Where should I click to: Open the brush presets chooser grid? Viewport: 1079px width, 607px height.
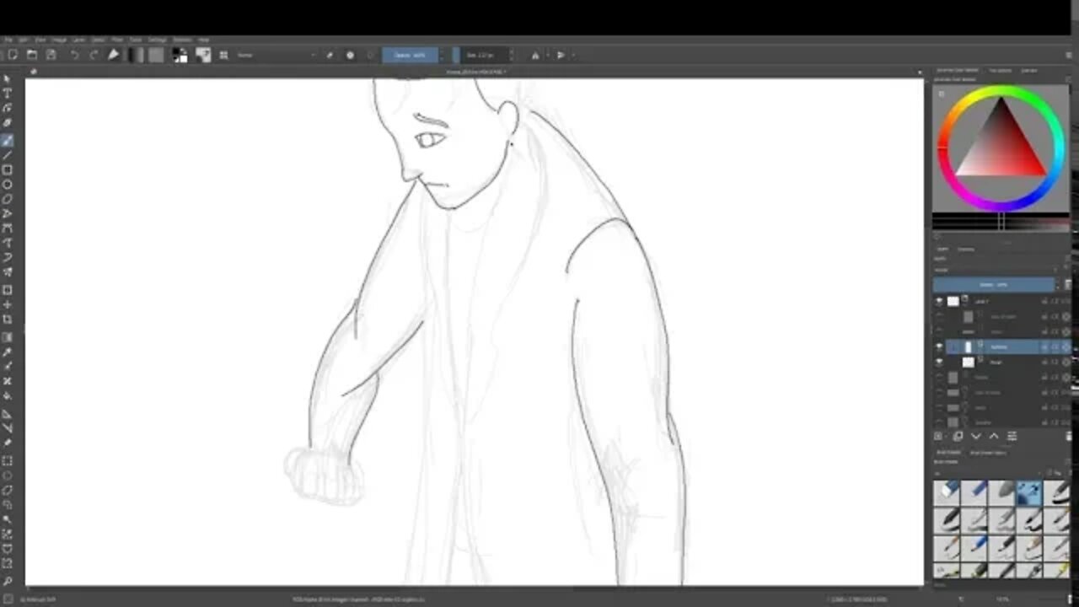click(x=223, y=55)
